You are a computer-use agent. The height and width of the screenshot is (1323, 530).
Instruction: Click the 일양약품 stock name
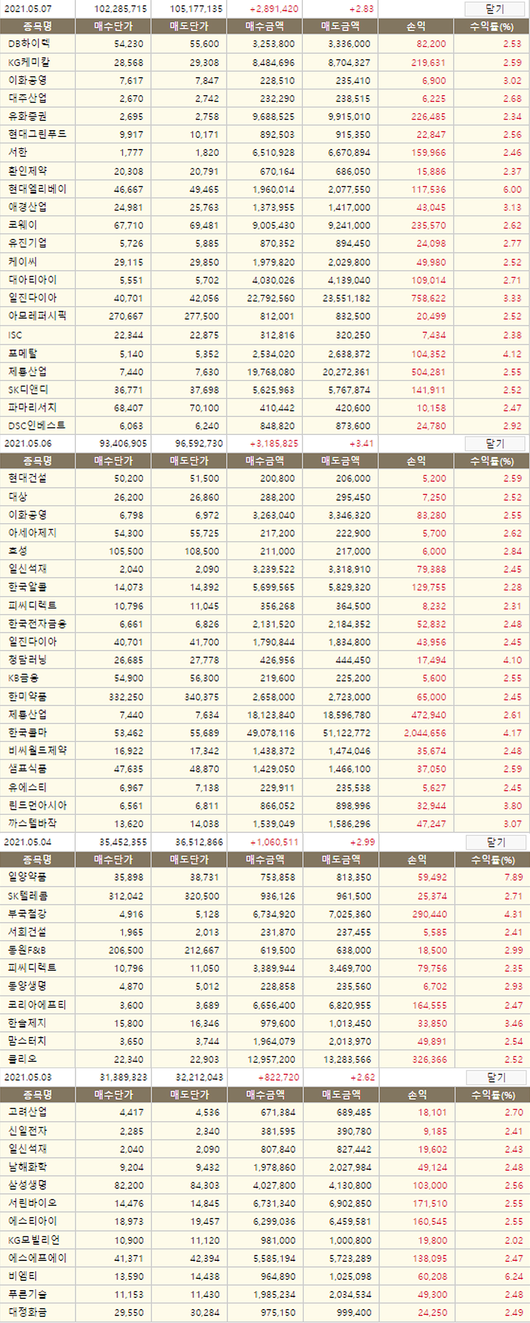tap(27, 877)
